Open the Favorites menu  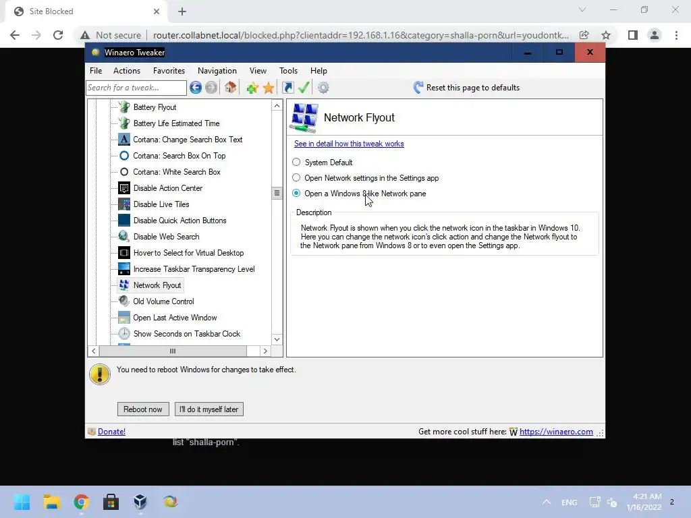(169, 71)
